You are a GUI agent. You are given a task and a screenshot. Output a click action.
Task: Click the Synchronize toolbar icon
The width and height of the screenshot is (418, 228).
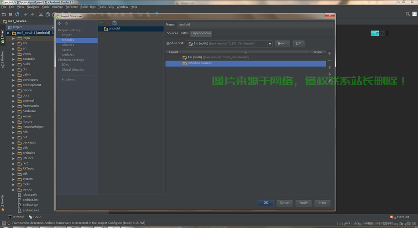tap(17, 15)
